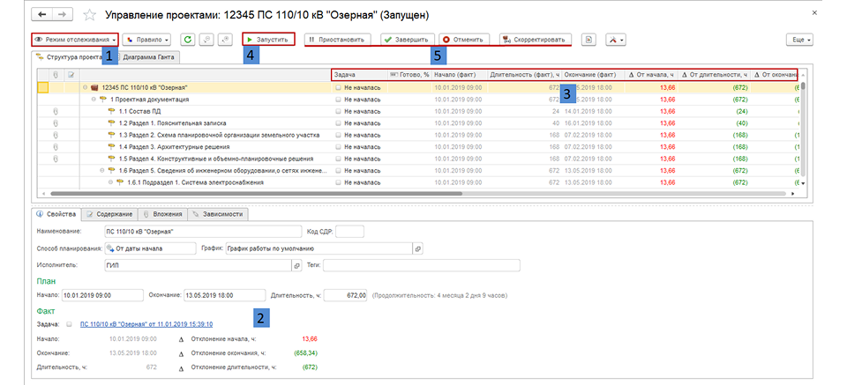Toggle the Задача checkbox under Факт
The image size is (847, 385).
[x=69, y=324]
